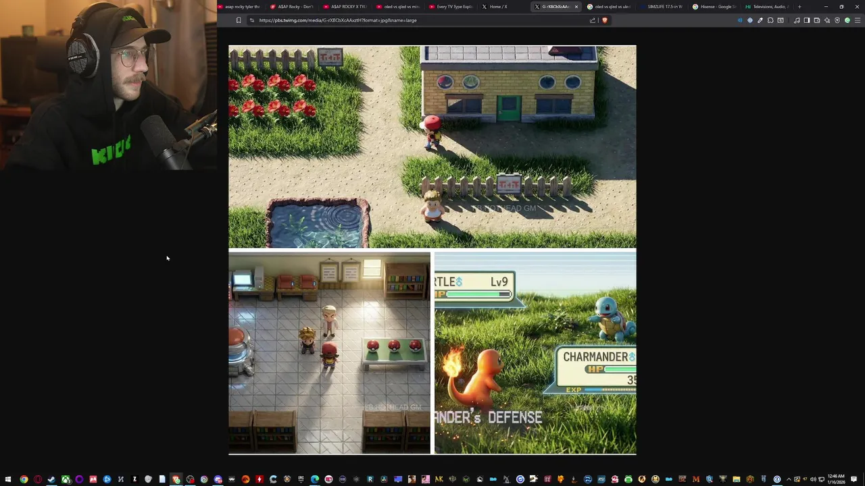Open site info icon beside the URL
865x486 pixels.
pyautogui.click(x=252, y=20)
